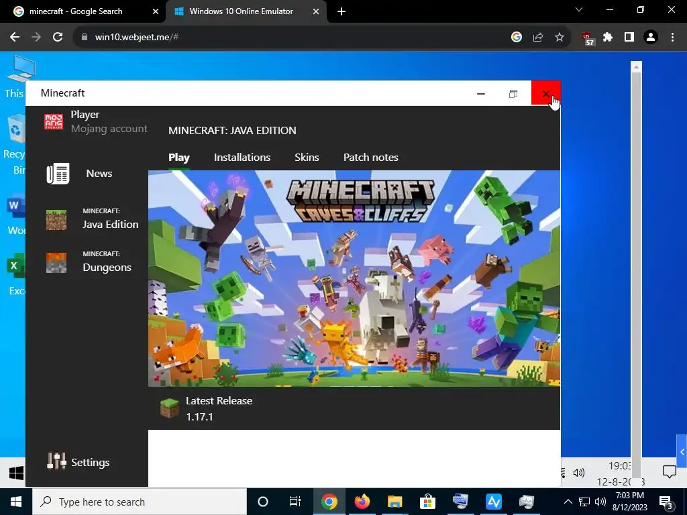The width and height of the screenshot is (687, 515).
Task: Click the emulator page vertical scrollbar
Action: pyautogui.click(x=636, y=270)
